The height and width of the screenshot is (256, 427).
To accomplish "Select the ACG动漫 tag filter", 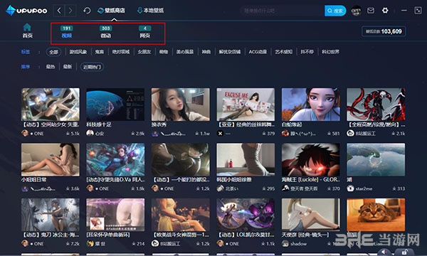I will [258, 52].
